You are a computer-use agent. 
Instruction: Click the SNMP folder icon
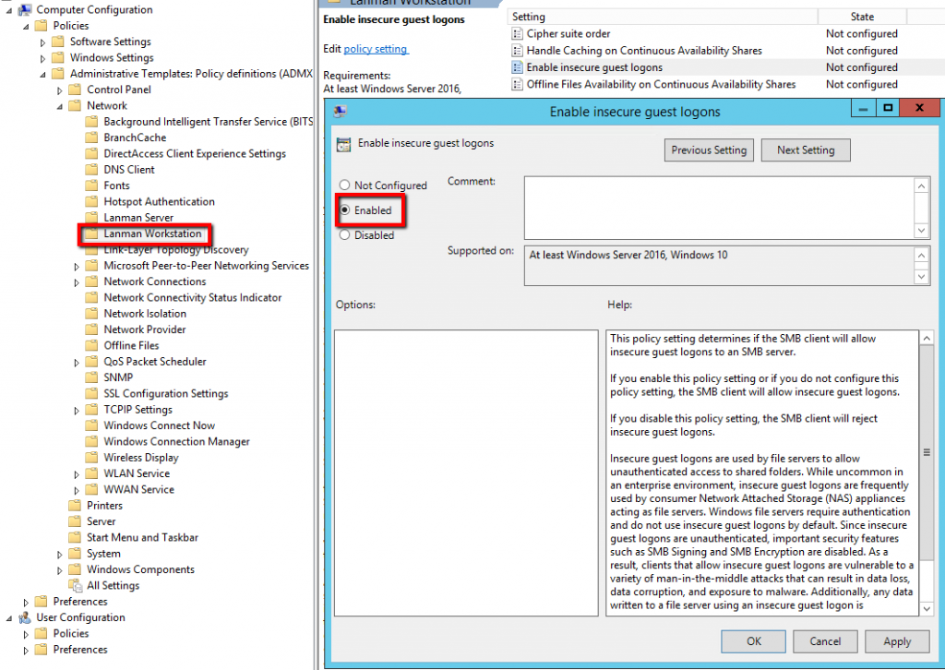click(91, 377)
